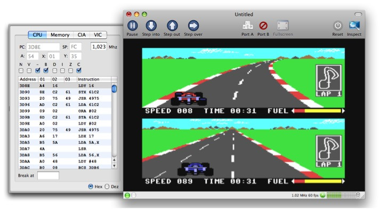Toggle the D flag checkbox
The height and width of the screenshot is (209, 379).
tap(54, 70)
